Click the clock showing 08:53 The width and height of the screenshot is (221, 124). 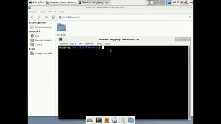[176, 2]
